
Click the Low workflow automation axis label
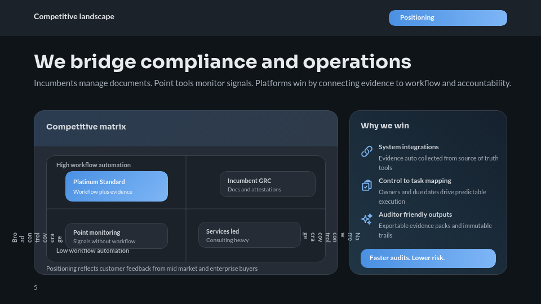click(92, 251)
